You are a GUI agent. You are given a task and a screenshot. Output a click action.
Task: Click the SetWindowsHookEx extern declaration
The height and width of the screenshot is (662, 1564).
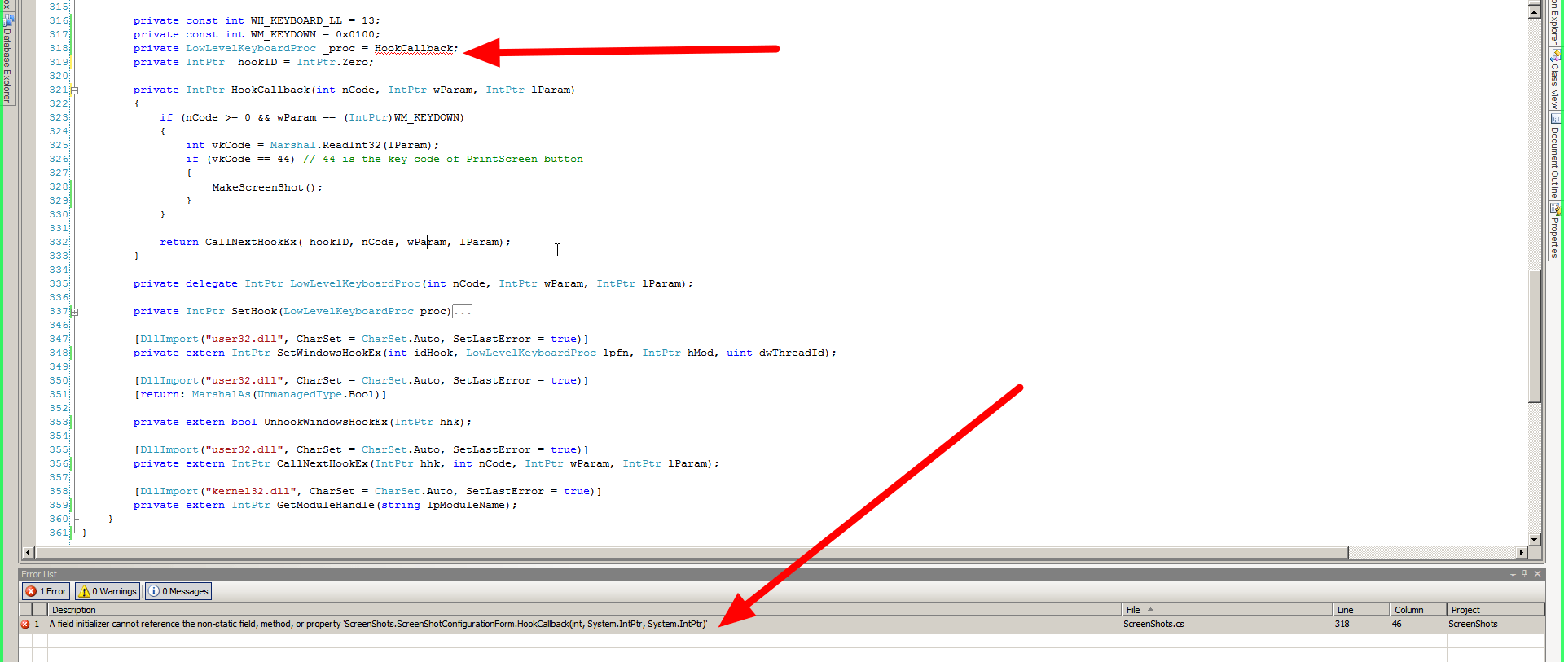tap(485, 353)
